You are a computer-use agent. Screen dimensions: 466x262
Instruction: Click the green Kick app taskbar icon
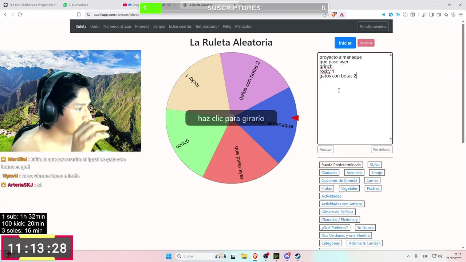[x=276, y=256]
